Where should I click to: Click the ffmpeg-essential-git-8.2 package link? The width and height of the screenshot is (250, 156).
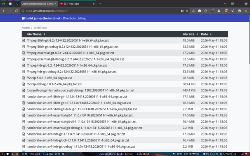(70, 53)
